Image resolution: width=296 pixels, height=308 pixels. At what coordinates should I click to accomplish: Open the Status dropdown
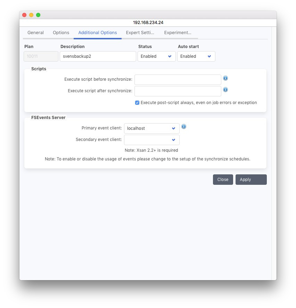coord(156,56)
